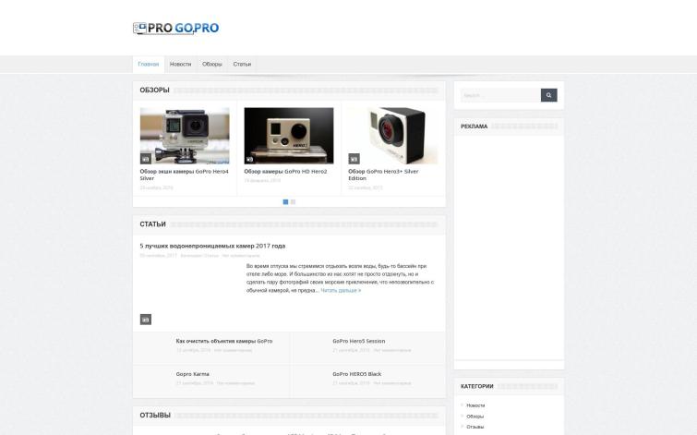Select the second carousel page dot
Screen dimensions: 697x435
pos(293,202)
